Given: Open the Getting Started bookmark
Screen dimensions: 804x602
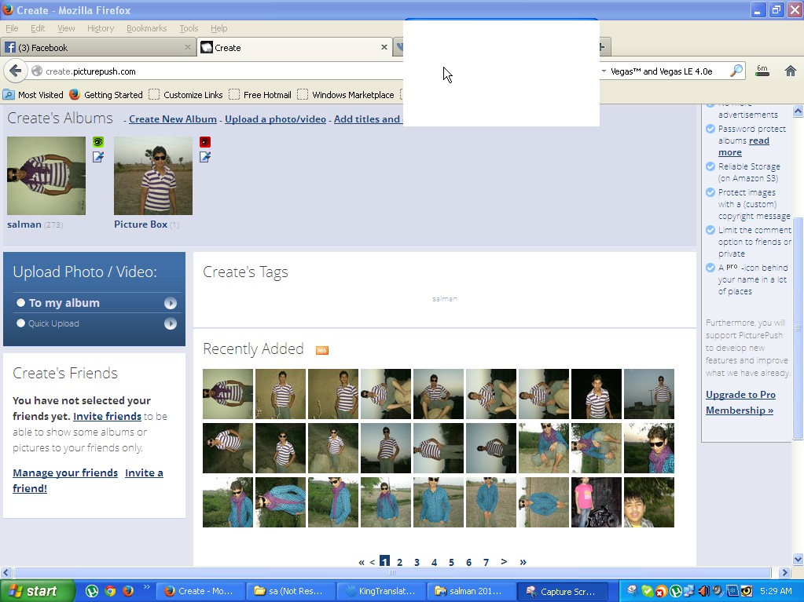Looking at the screenshot, I should 106,95.
